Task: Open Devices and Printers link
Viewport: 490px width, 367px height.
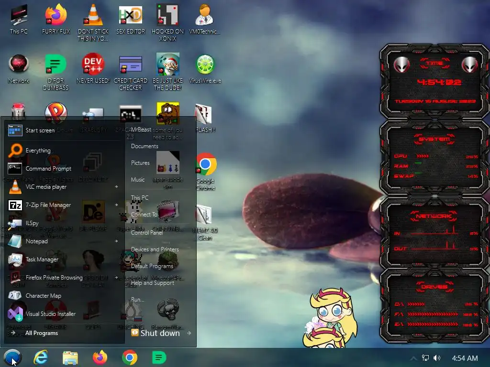Action: pyautogui.click(x=155, y=249)
